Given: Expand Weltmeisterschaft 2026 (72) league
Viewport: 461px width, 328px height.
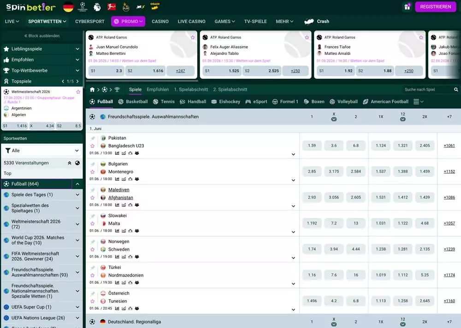Looking at the screenshot, I should (77, 224).
